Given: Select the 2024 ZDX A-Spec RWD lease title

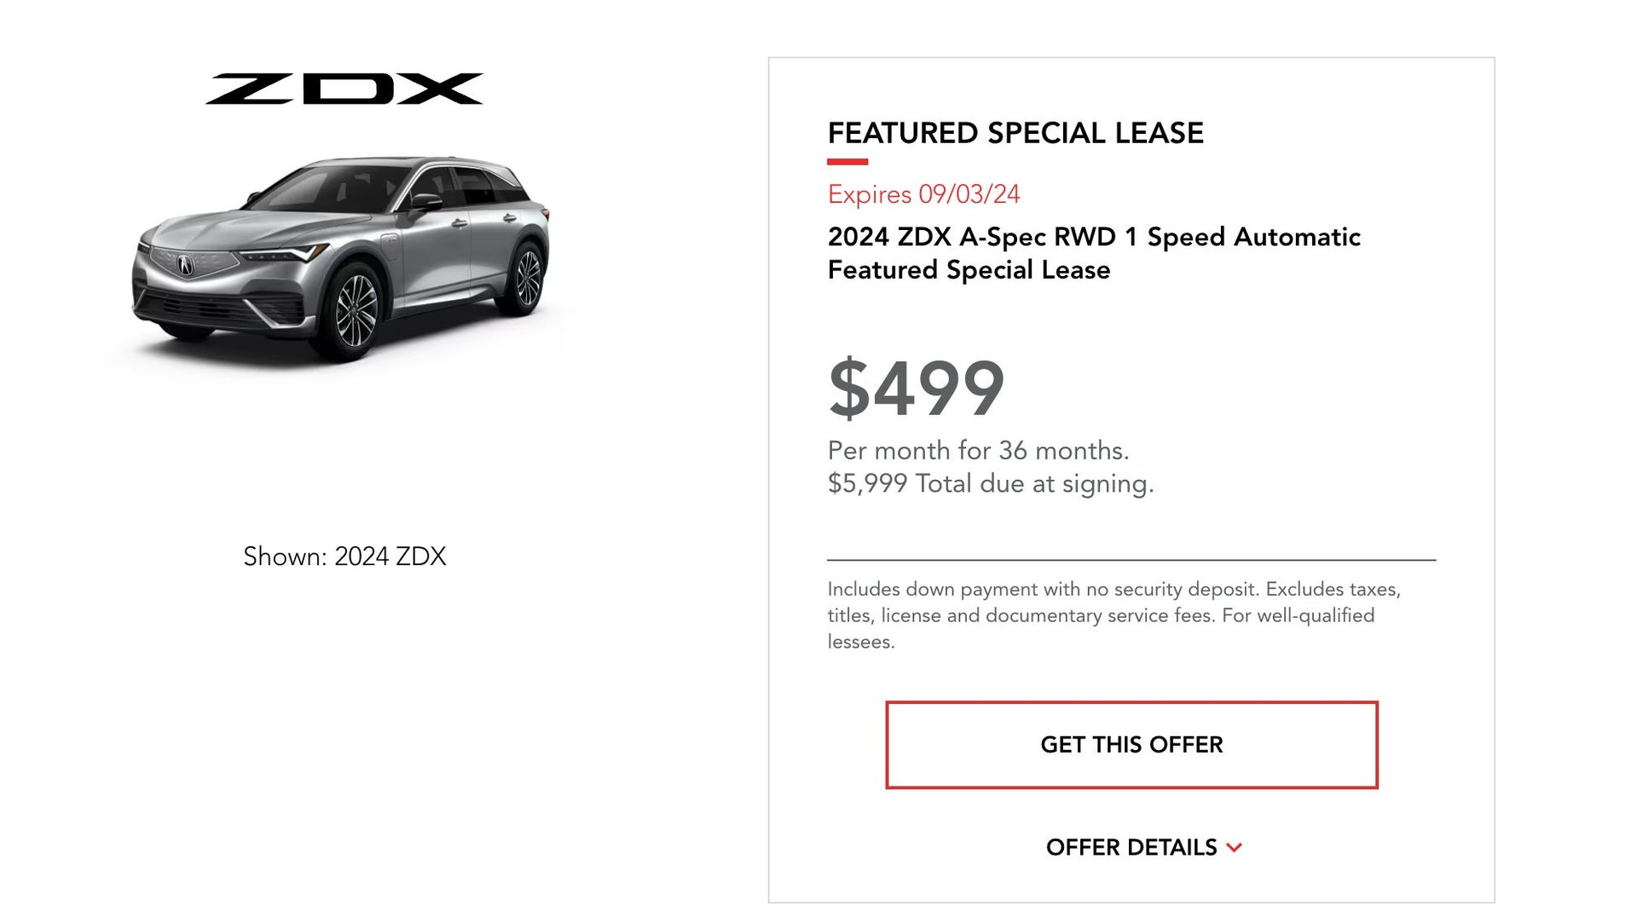Looking at the screenshot, I should 1094,253.
